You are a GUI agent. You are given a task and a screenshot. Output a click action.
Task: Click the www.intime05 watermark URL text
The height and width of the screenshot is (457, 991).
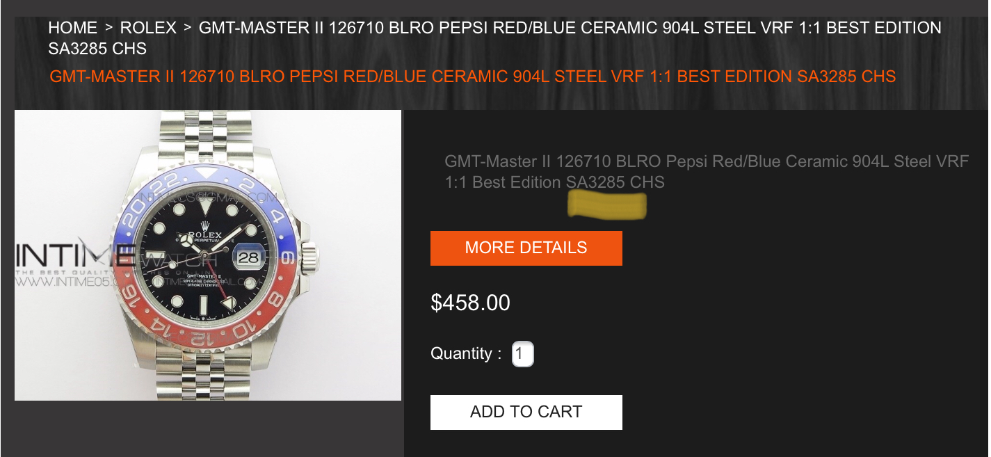click(59, 284)
